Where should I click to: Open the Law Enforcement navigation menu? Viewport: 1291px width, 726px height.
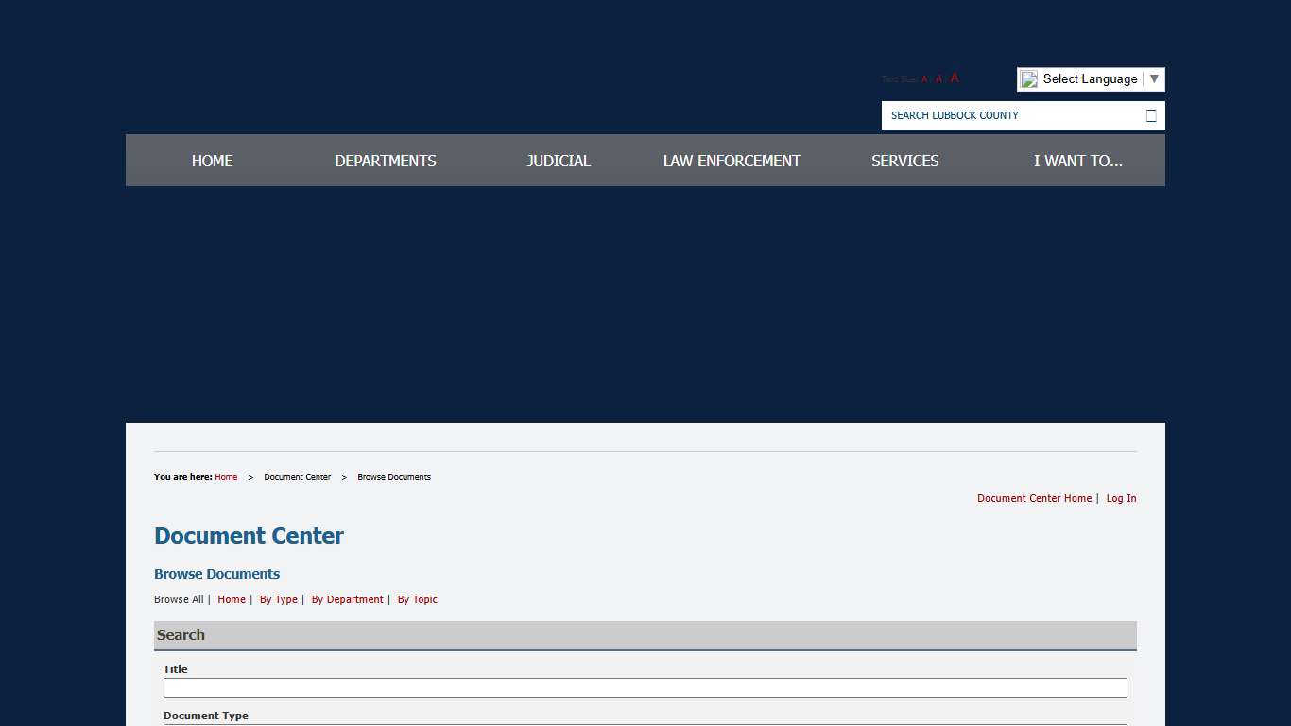click(732, 161)
